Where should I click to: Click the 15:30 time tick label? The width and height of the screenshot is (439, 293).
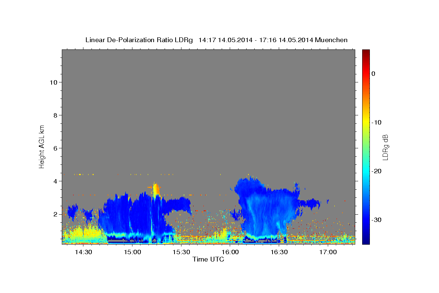[181, 252]
